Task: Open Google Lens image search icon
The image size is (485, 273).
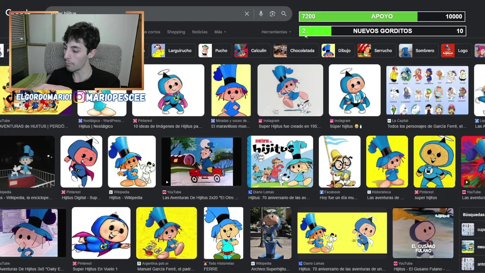Action: click(272, 14)
